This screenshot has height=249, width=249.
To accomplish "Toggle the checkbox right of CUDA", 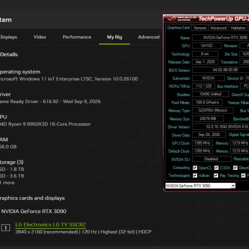I will pos(235,168).
